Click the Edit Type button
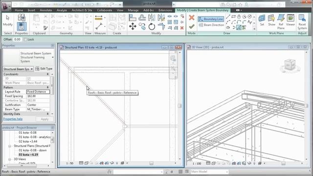 (x=44, y=69)
